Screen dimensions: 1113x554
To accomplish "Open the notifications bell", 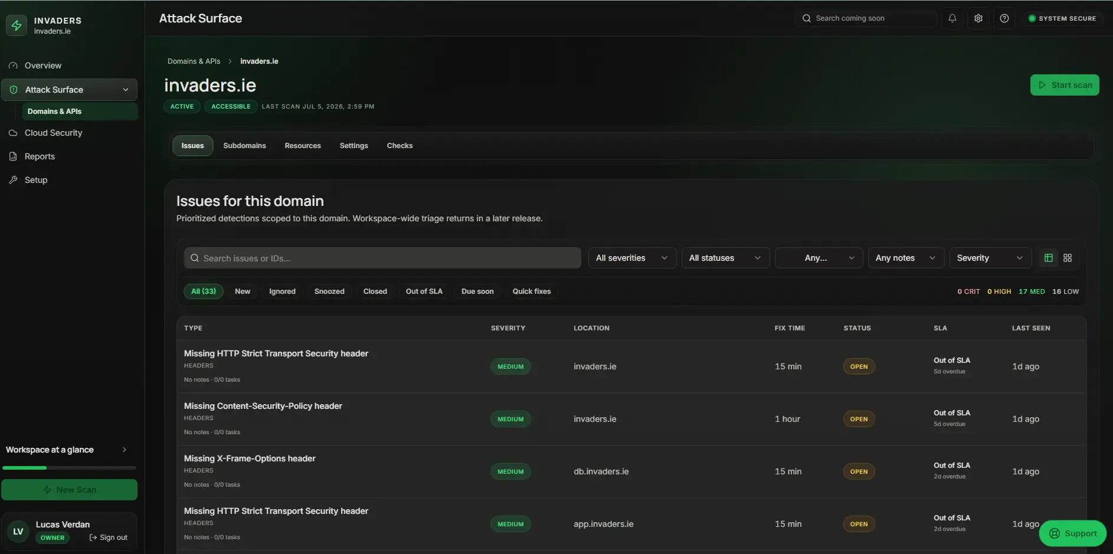I will 952,18.
